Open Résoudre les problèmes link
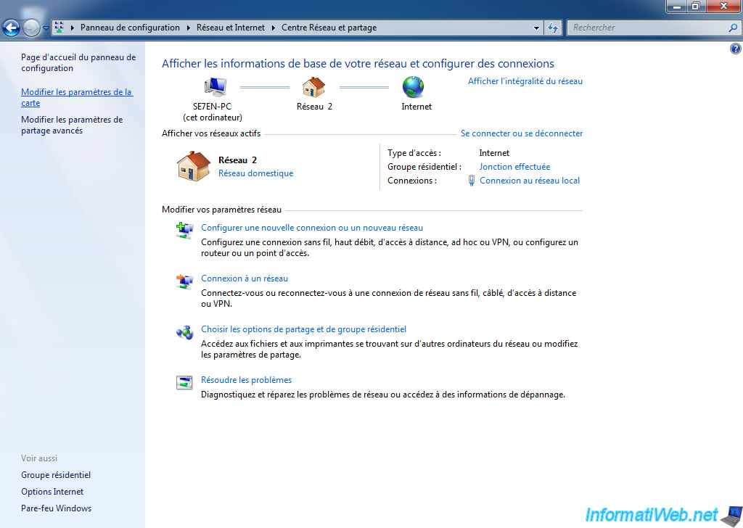743x528 pixels. coord(247,380)
